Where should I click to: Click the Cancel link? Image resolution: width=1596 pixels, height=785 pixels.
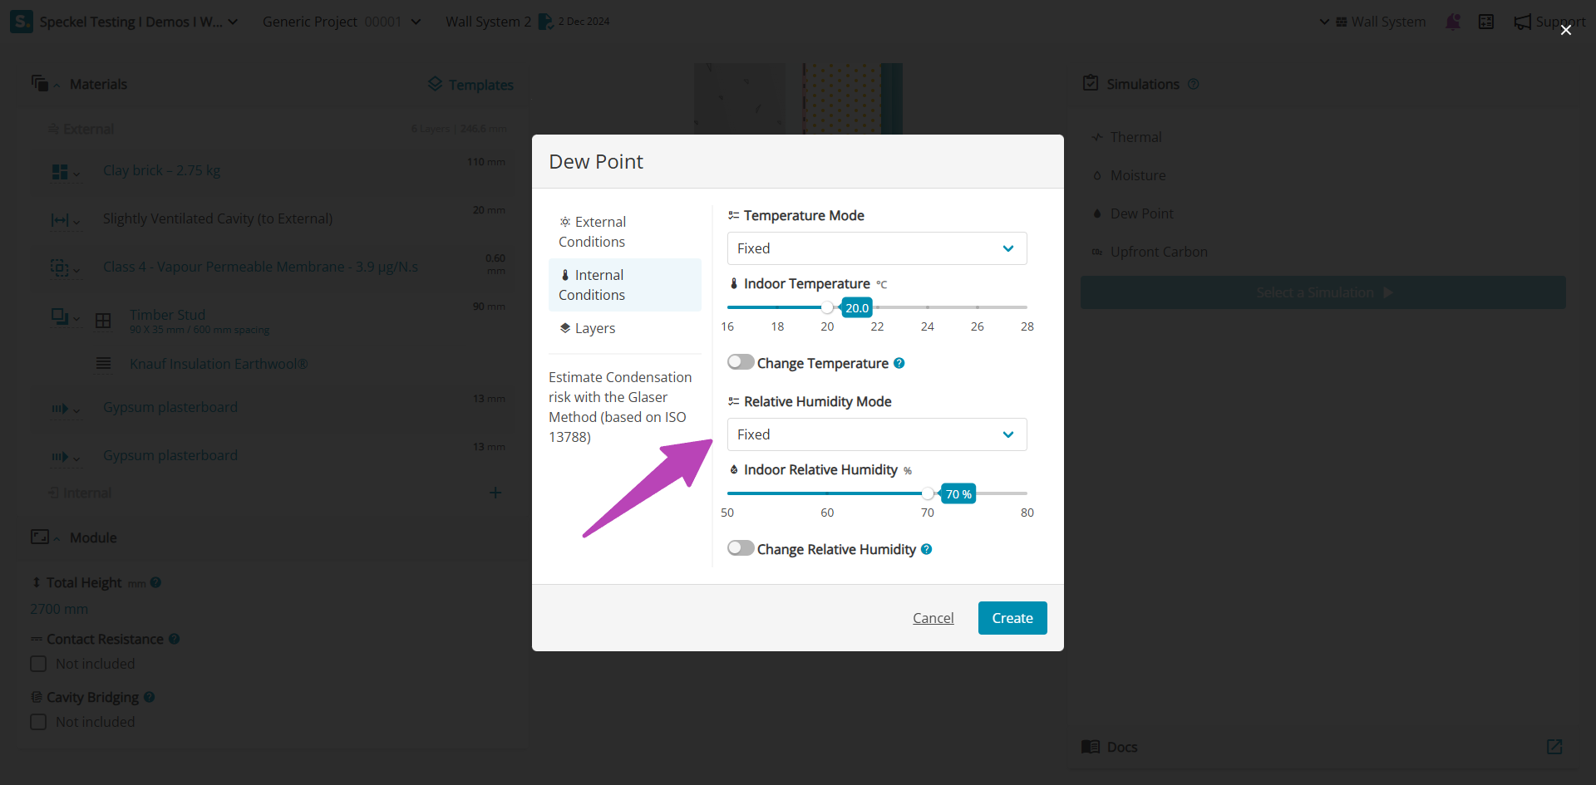933,618
